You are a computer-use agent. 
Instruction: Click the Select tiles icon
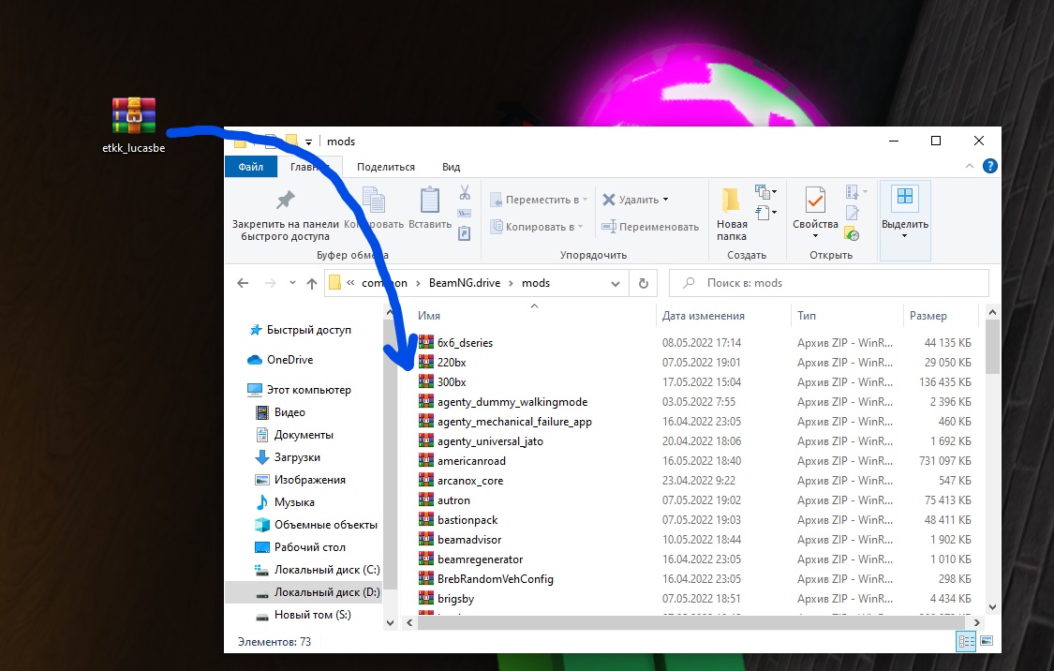click(x=905, y=196)
